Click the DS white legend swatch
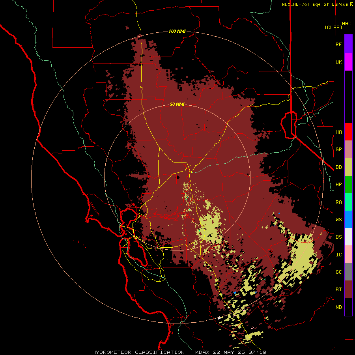Viewport: 355px width, 355px height. (348, 237)
